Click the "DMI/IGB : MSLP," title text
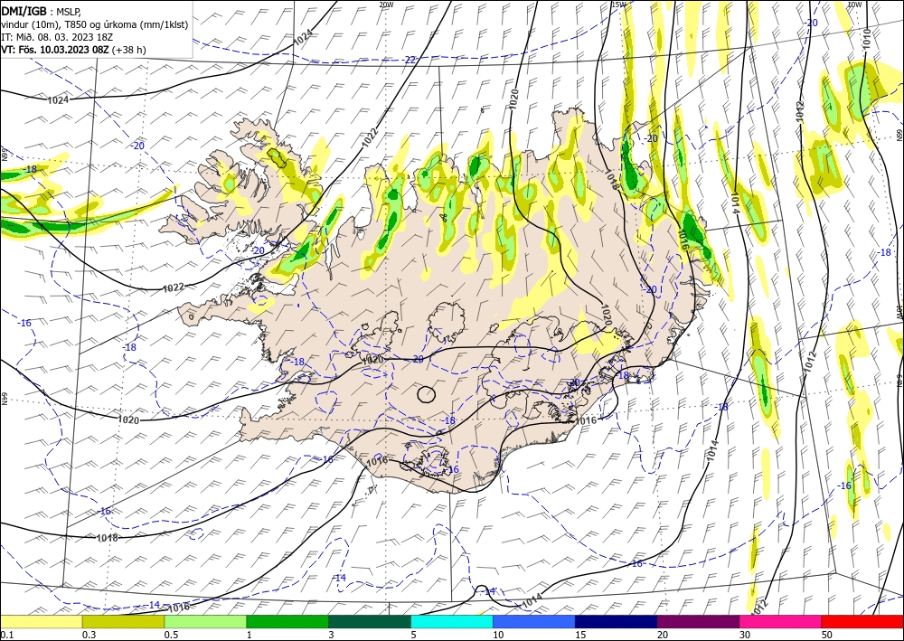The width and height of the screenshot is (904, 641). point(41,11)
